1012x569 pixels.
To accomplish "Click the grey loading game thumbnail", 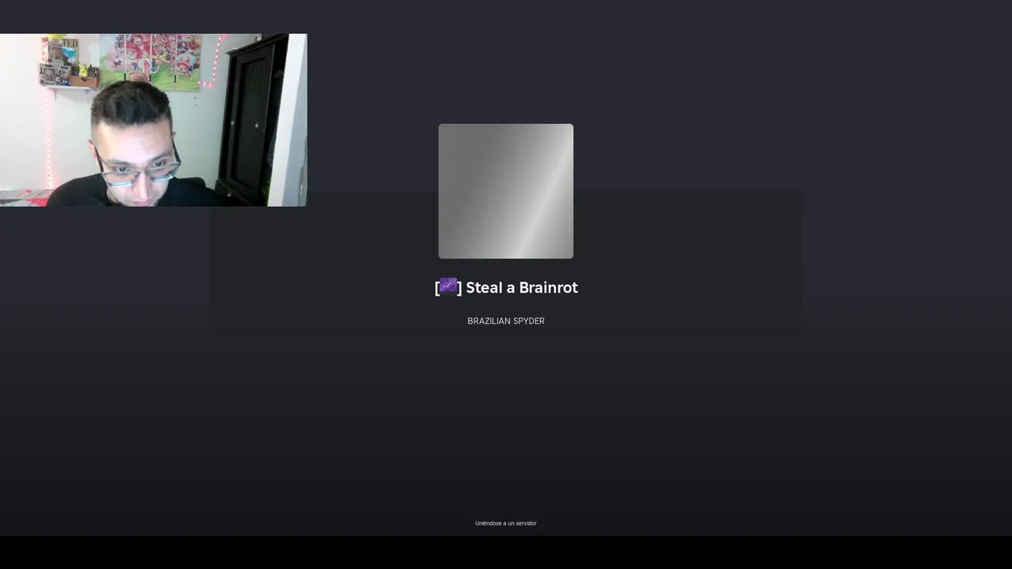I will 506,191.
